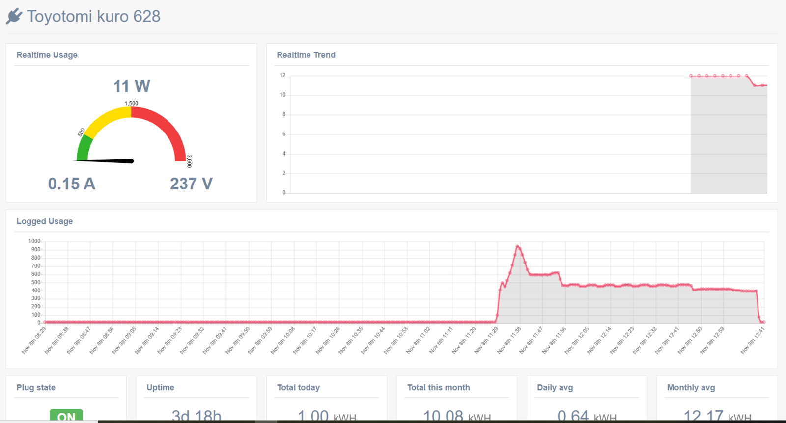Screen dimensions: 786x423
Task: Click the 11 W power reading
Action: click(132, 86)
